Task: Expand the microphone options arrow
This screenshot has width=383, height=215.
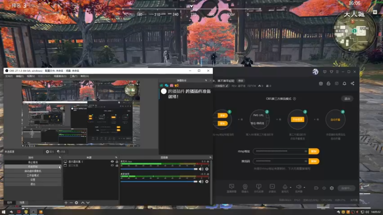Action: pyautogui.click(x=291, y=187)
